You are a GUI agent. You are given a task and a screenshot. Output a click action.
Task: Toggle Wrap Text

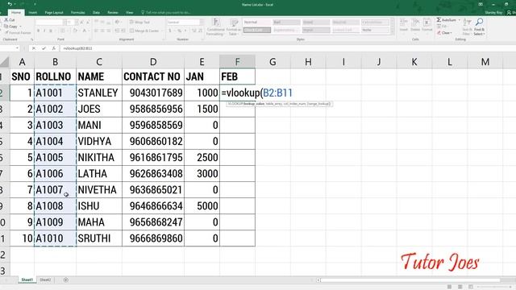point(139,22)
